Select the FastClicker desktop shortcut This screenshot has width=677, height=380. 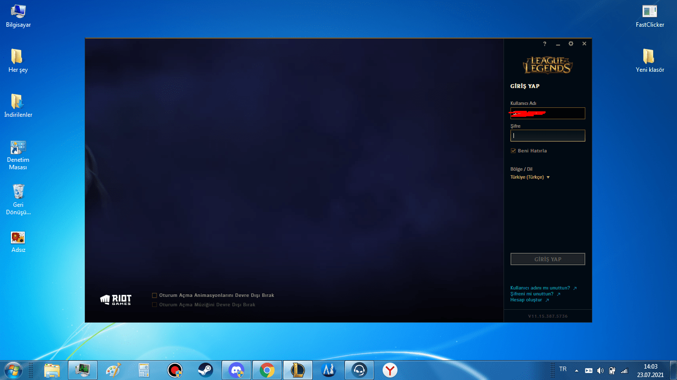[x=650, y=15]
